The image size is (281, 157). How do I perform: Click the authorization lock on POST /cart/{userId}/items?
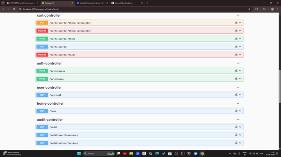(x=236, y=38)
